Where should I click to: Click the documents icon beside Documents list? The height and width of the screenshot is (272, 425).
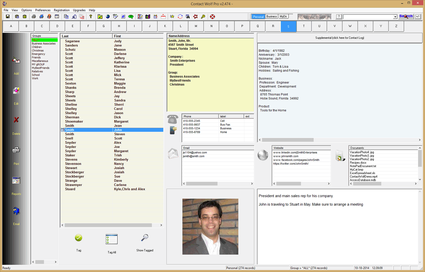pos(340,156)
